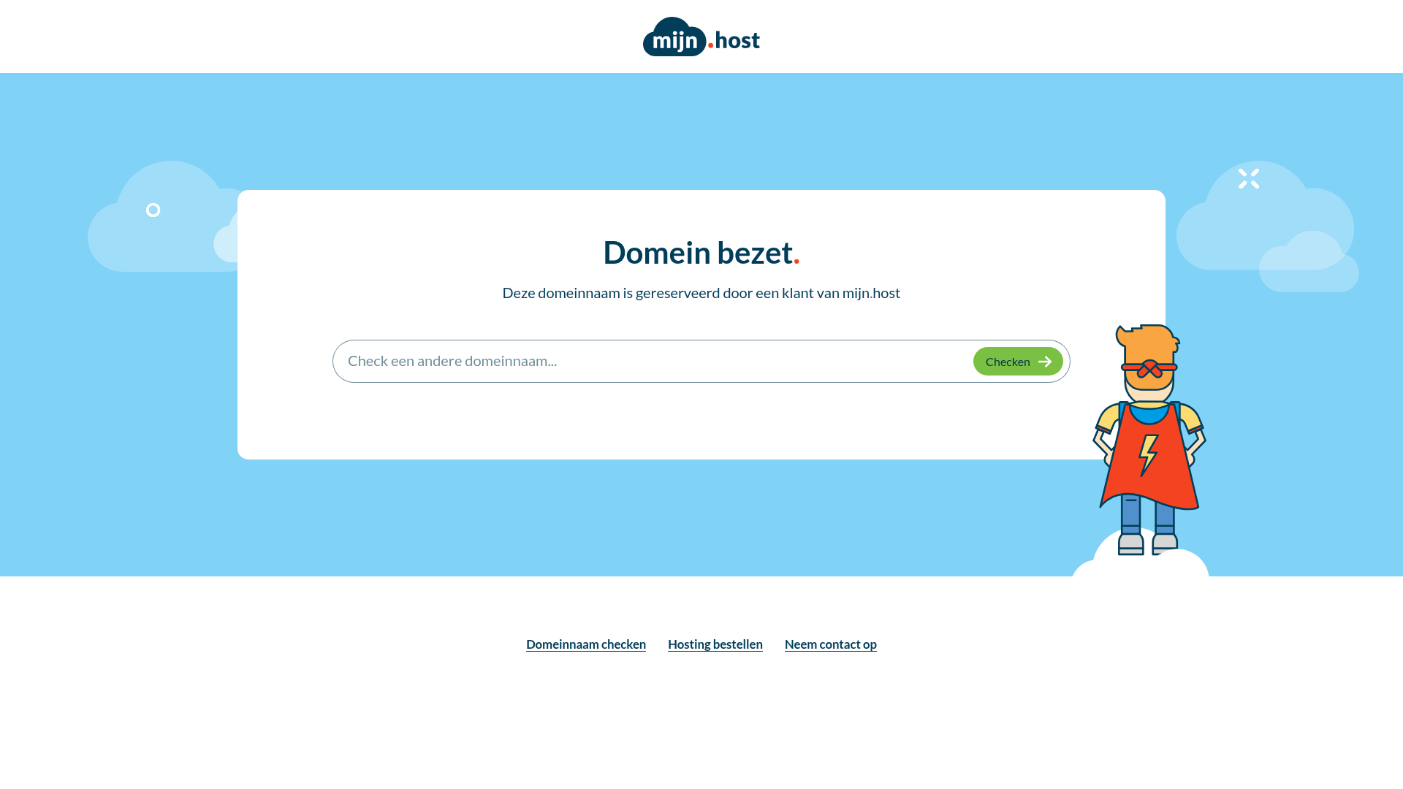The width and height of the screenshot is (1403, 789).
Task: Click the 'Deze domeinnaam is gereserveerd' message text
Action: click(x=701, y=293)
